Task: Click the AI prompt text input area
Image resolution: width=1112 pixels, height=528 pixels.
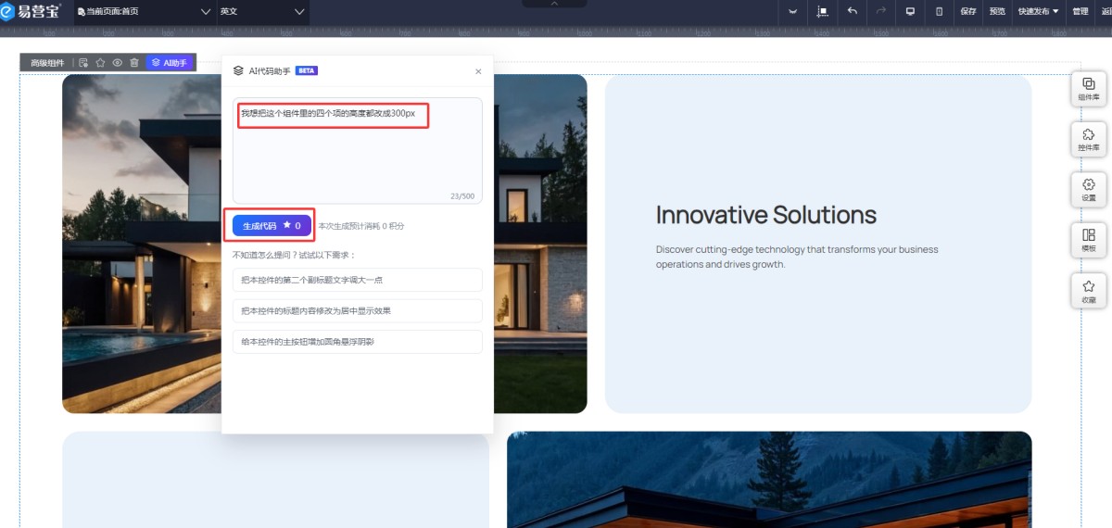Action: (357, 153)
